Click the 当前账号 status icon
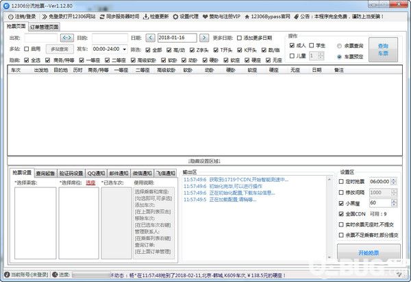The width and height of the screenshot is (411, 282). click(x=7, y=274)
